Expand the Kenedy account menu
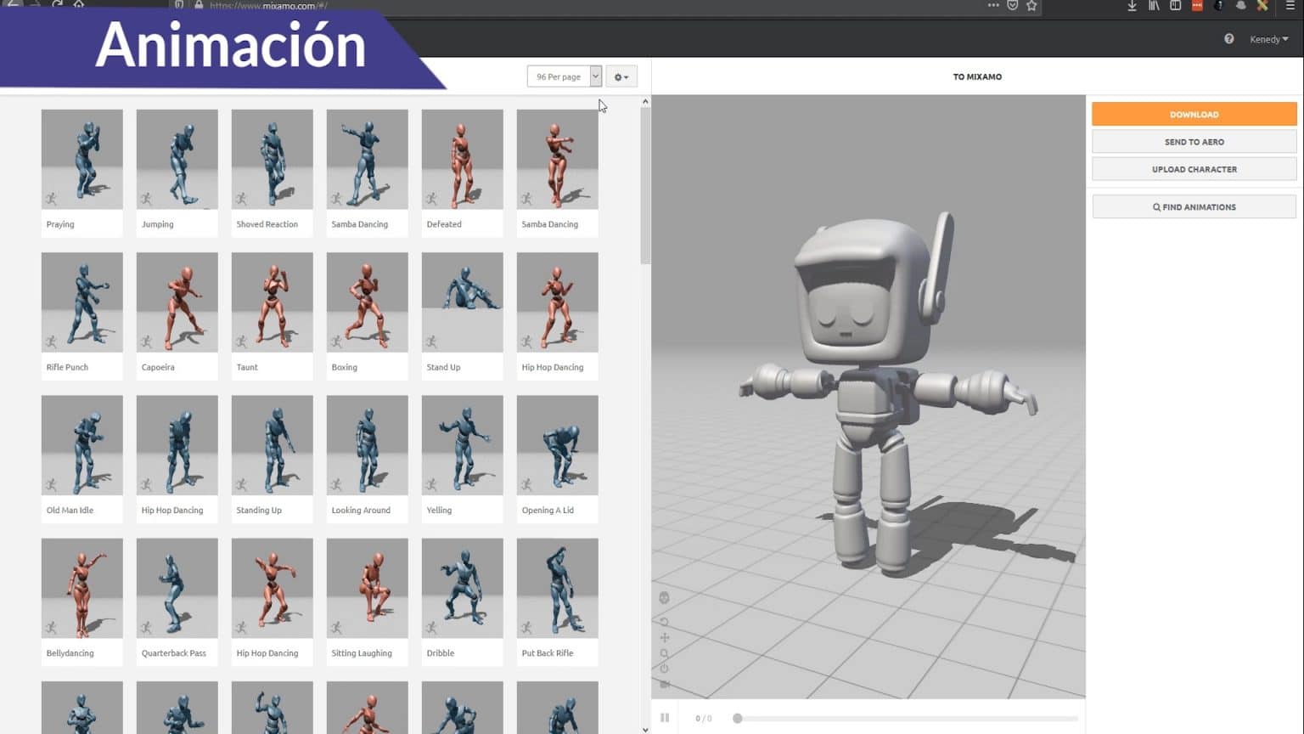 click(1267, 38)
